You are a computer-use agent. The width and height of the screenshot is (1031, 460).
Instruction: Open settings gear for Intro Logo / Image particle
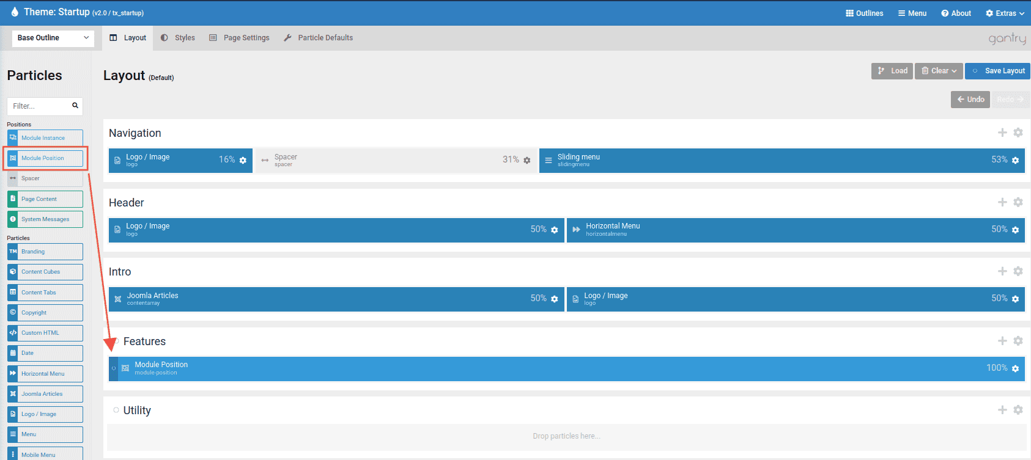[x=1015, y=299]
